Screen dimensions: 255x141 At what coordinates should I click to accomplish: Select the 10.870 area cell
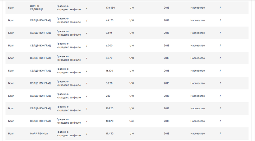click(110, 121)
